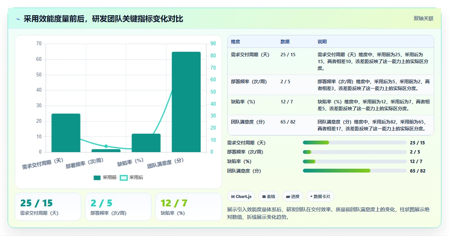Select the 数据卡片 tag chip
Image resolution: width=449 pixels, height=236 pixels.
pos(320,196)
